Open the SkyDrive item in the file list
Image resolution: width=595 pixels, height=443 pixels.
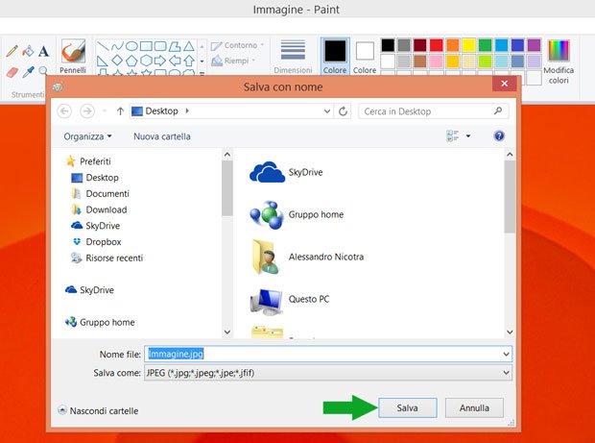click(286, 172)
